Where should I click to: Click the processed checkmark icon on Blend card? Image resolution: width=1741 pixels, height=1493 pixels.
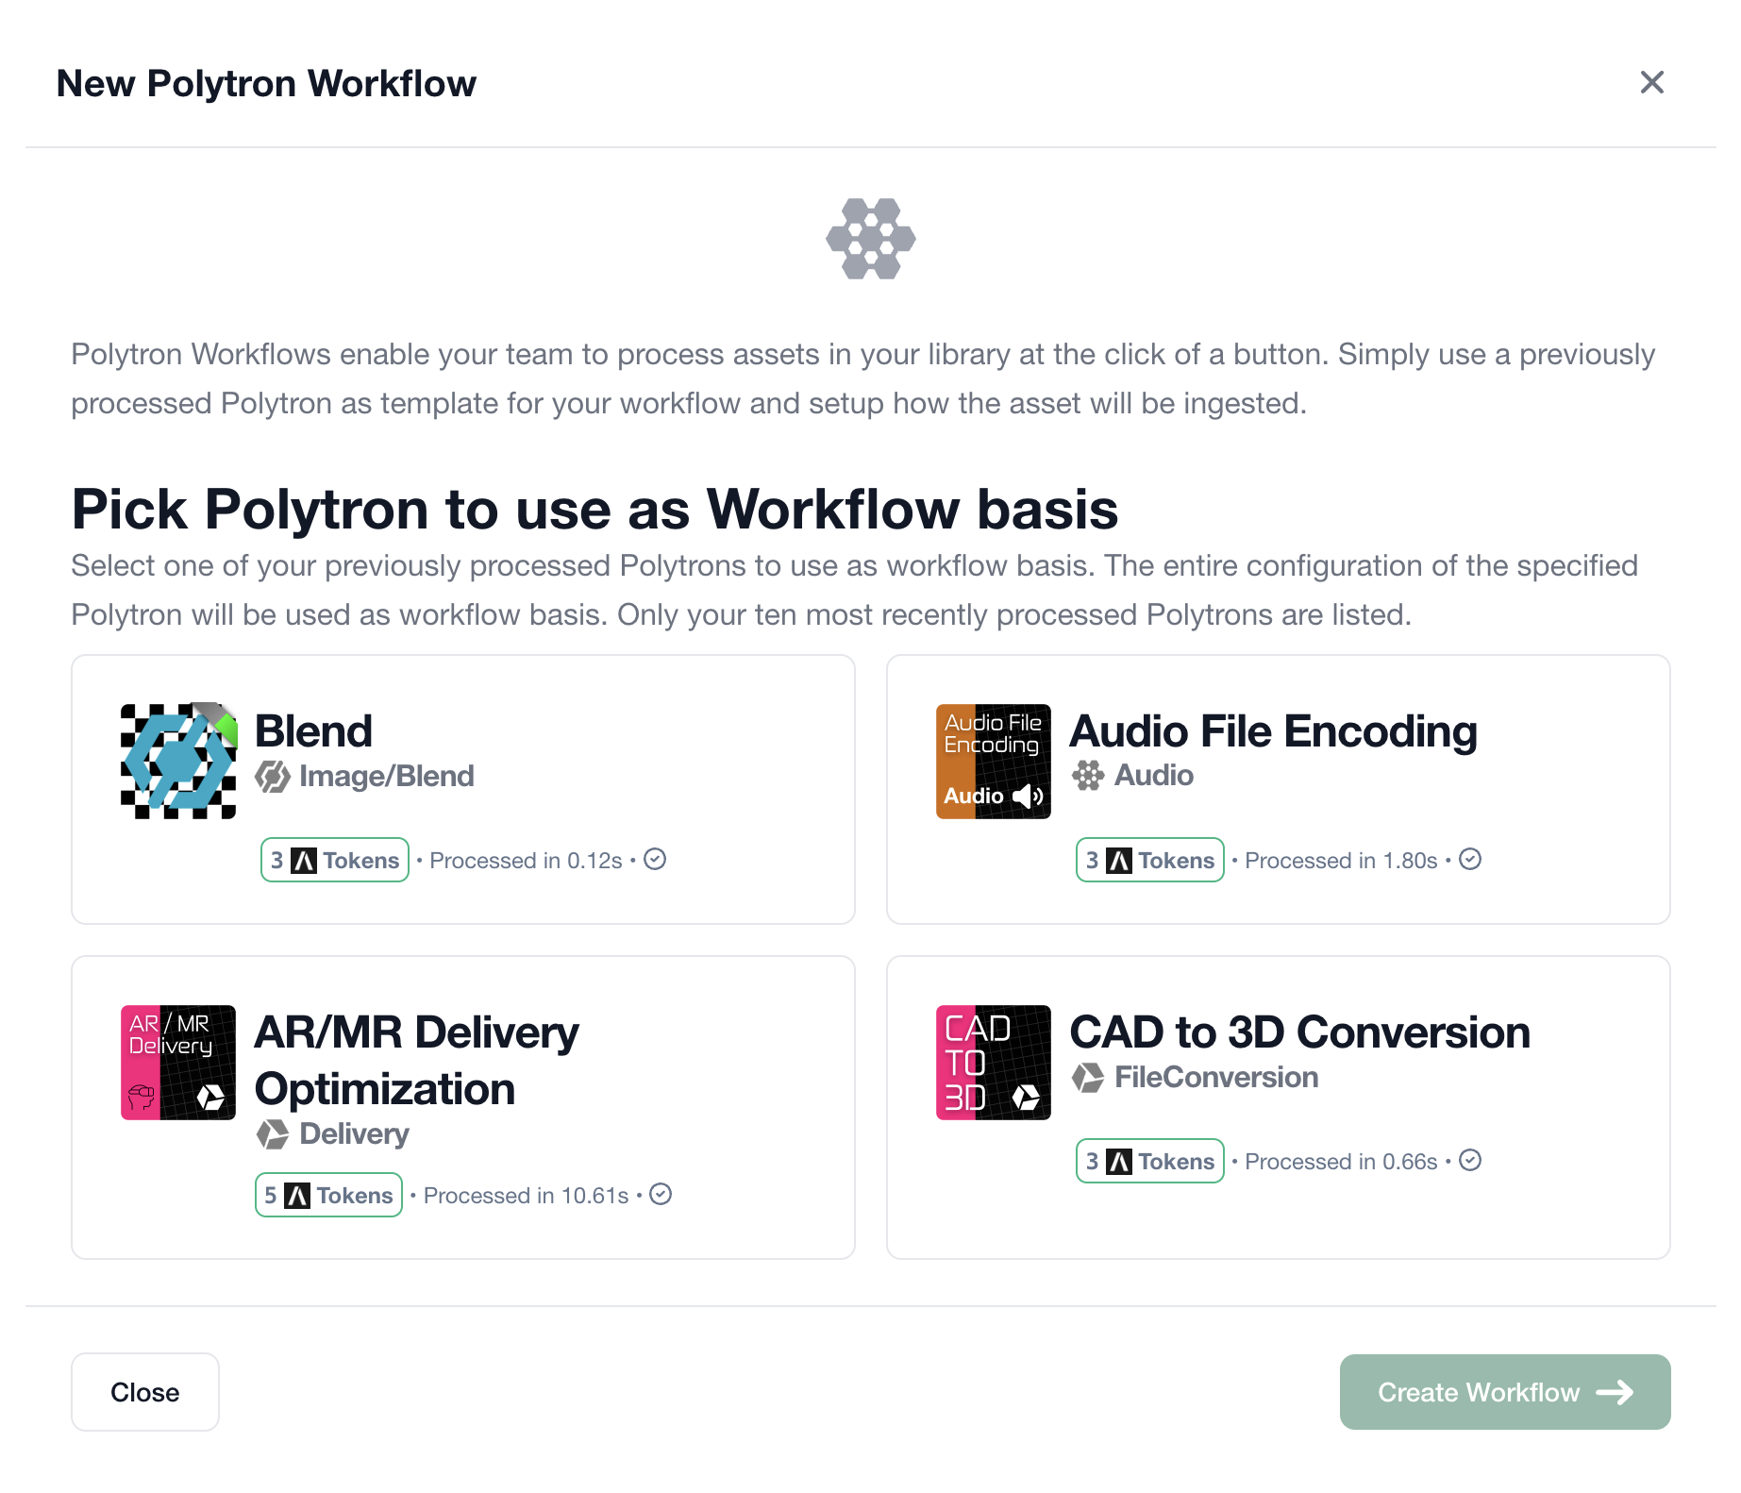pyautogui.click(x=656, y=860)
